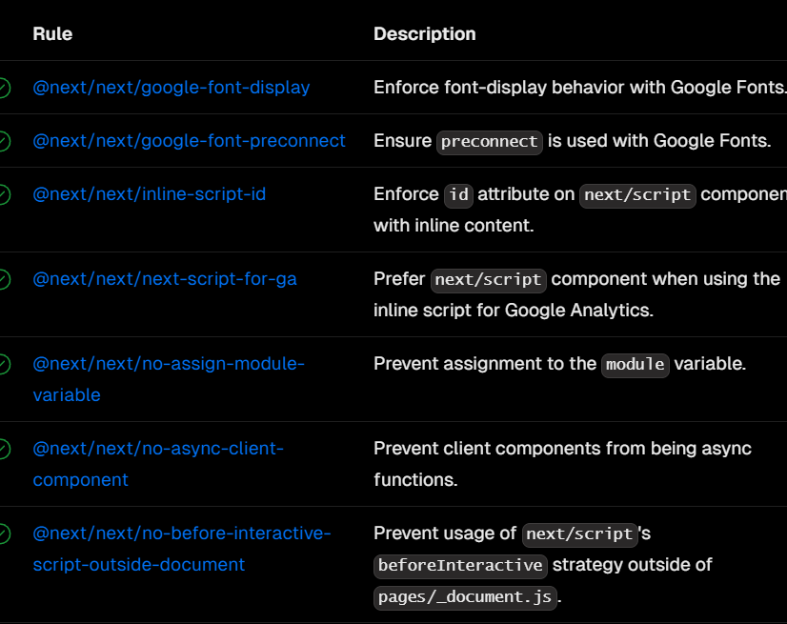Open the @next/next/google-font-preconnect rule link
The width and height of the screenshot is (787, 624).
[190, 141]
